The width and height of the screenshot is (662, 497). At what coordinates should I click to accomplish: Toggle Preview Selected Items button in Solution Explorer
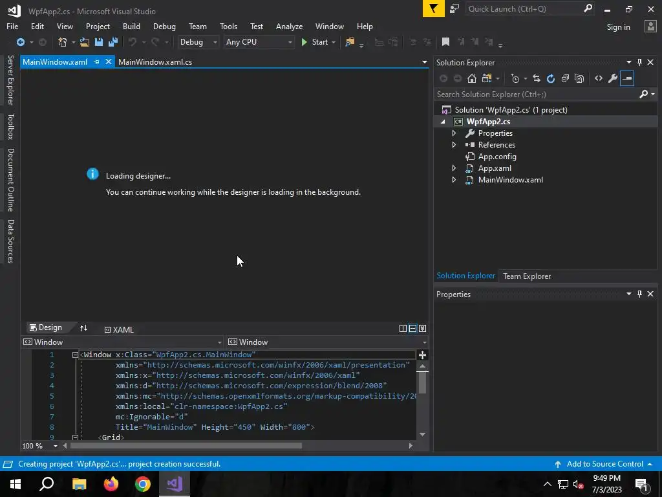(x=627, y=78)
